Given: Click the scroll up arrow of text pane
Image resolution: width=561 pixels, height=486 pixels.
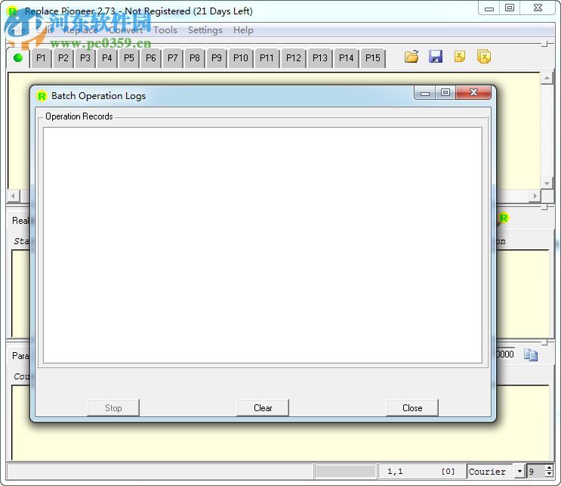Looking at the screenshot, I should pos(547,78).
